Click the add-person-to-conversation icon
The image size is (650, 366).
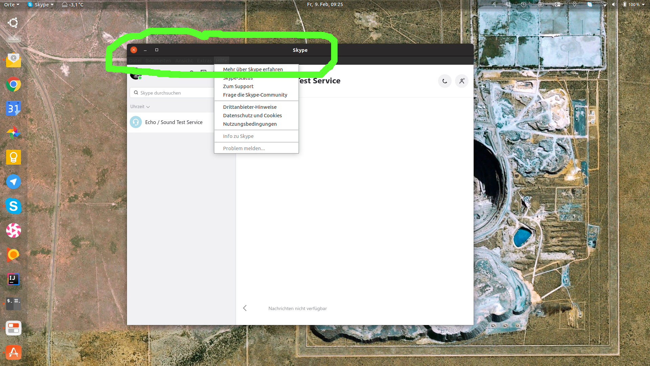pos(461,81)
